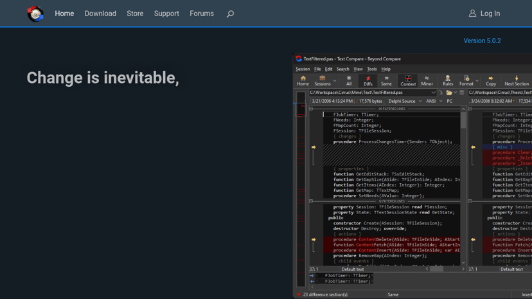
Task: Expand the left file path dropdown
Action: pyautogui.click(x=433, y=93)
